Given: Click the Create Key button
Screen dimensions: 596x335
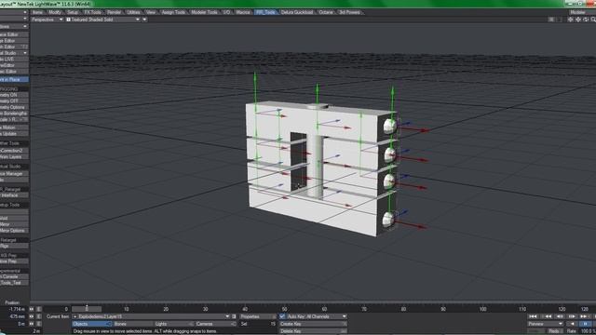Looking at the screenshot, I should (313, 324).
